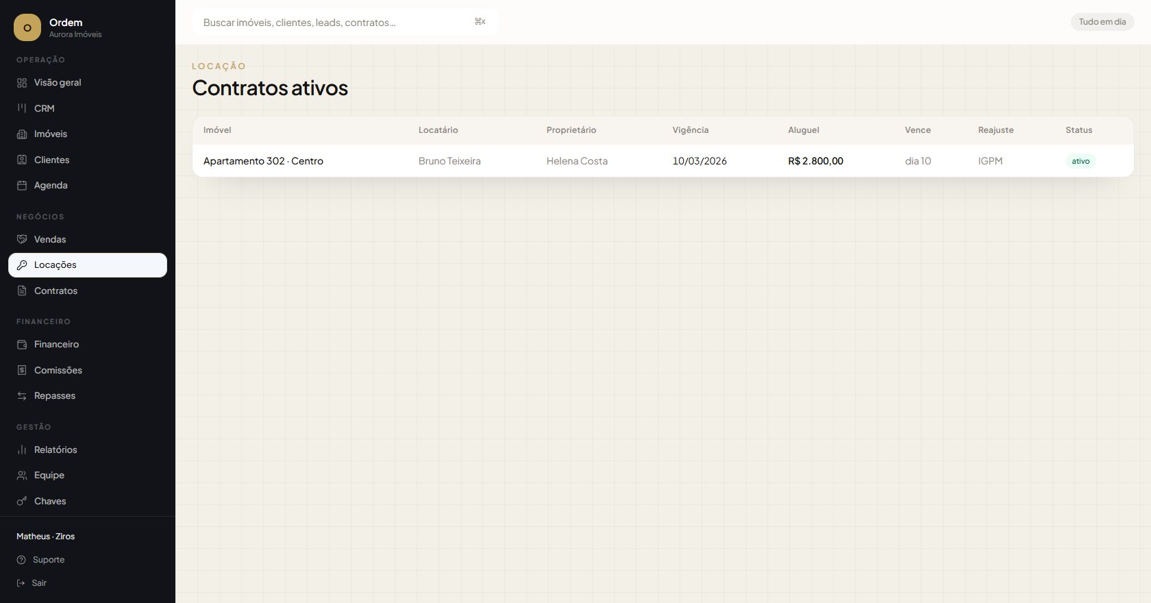1151x603 pixels.
Task: Focus the Buscar imóveis search field
Action: click(x=345, y=22)
